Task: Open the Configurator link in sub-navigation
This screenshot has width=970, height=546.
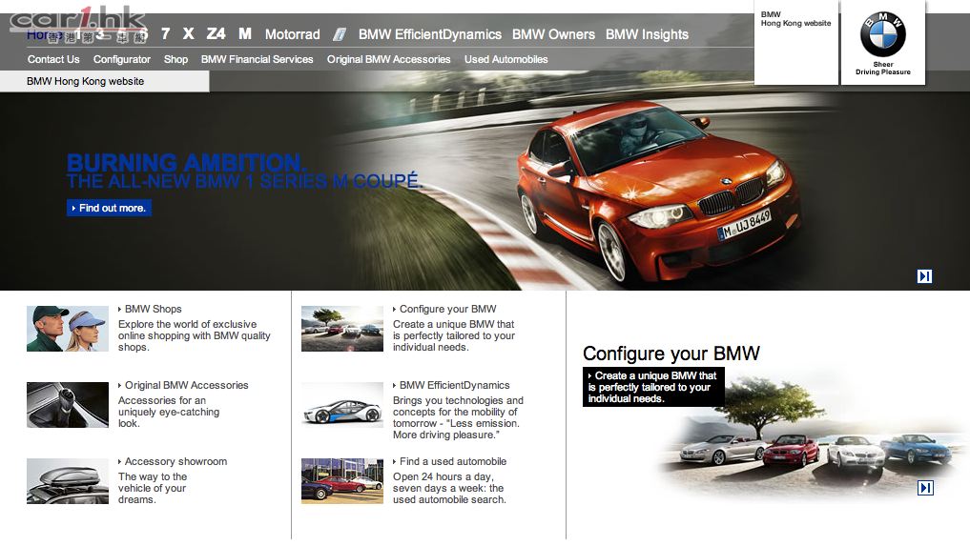Action: [122, 59]
